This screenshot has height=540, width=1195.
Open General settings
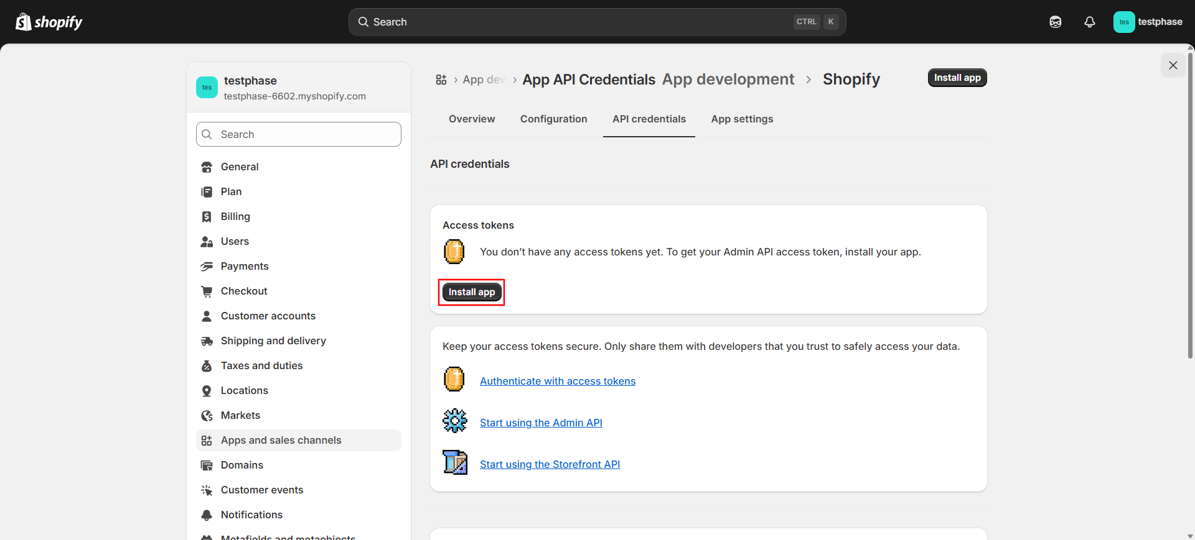click(299, 167)
